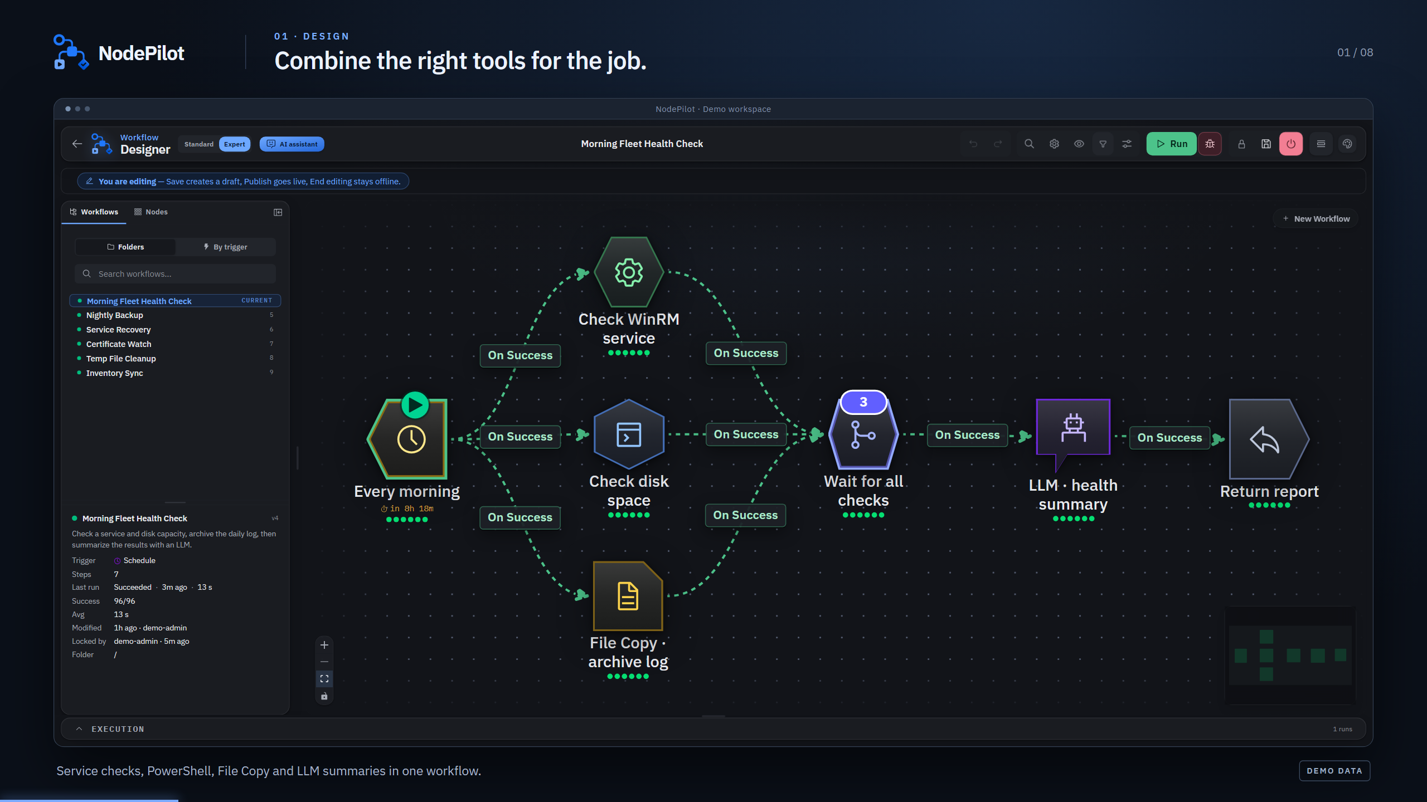Select the By trigger view

(225, 247)
